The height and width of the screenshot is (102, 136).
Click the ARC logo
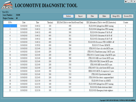[x=7, y=5]
